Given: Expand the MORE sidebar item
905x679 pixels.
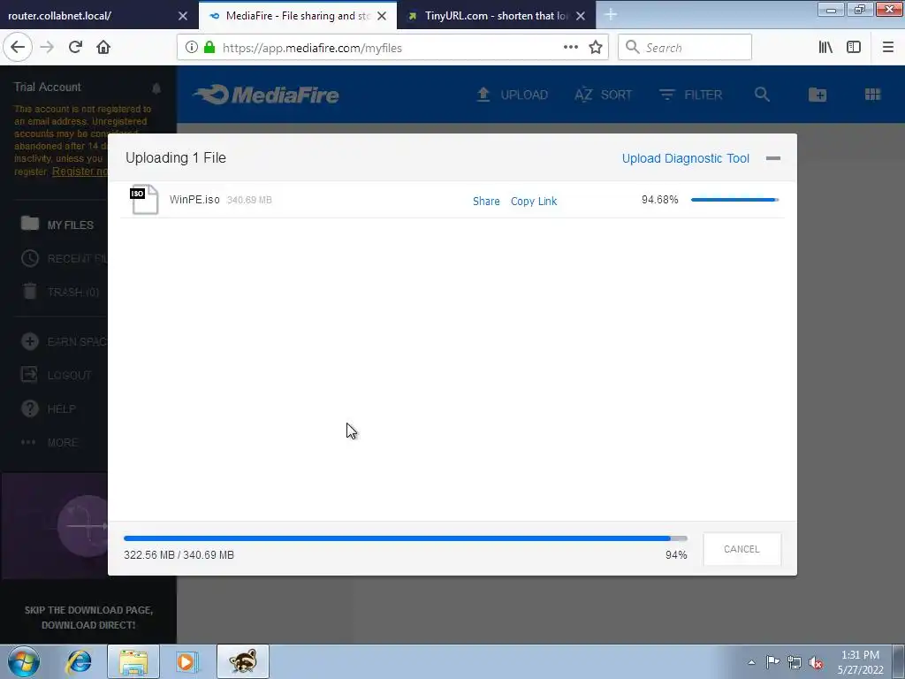Looking at the screenshot, I should click(49, 442).
